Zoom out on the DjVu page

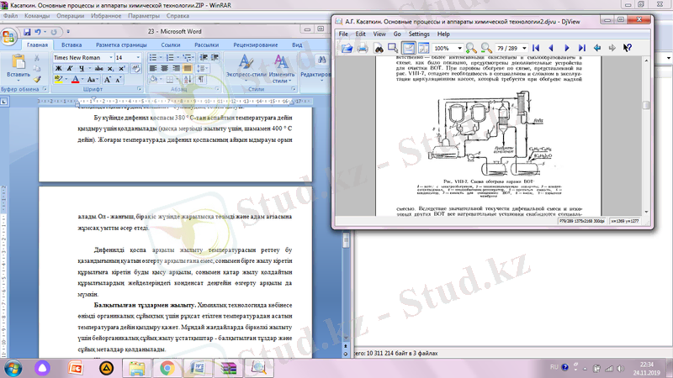click(x=486, y=48)
